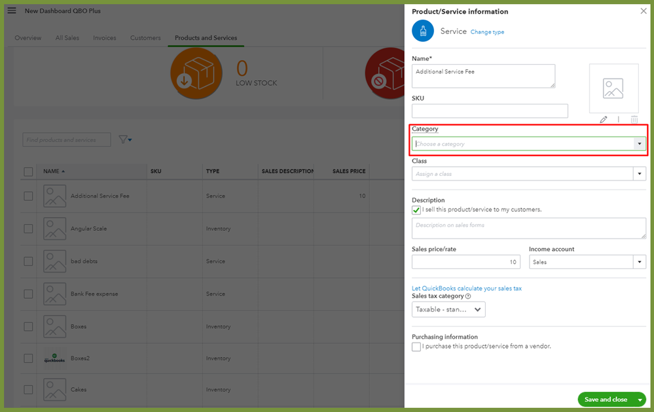Viewport: 654px width, 412px height.
Task: Switch to the All Sales tab
Action: click(x=67, y=38)
